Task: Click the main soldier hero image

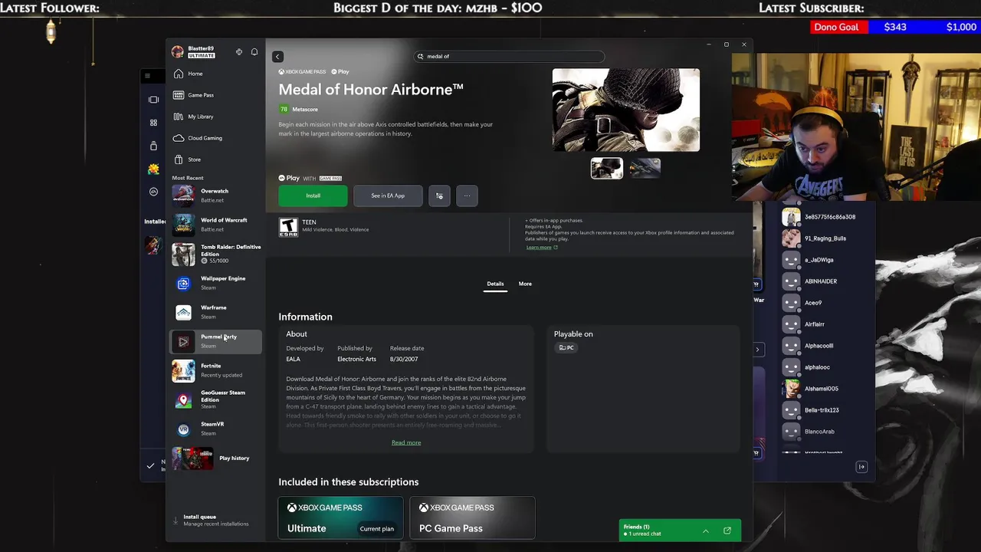Action: pyautogui.click(x=625, y=110)
